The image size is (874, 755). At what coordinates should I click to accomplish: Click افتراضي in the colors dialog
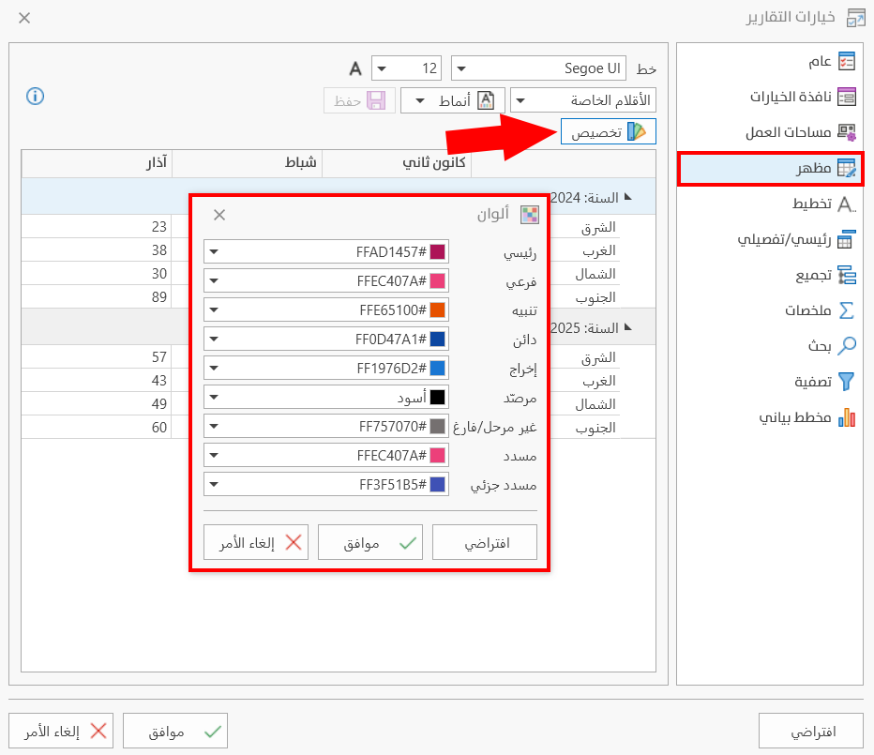485,543
